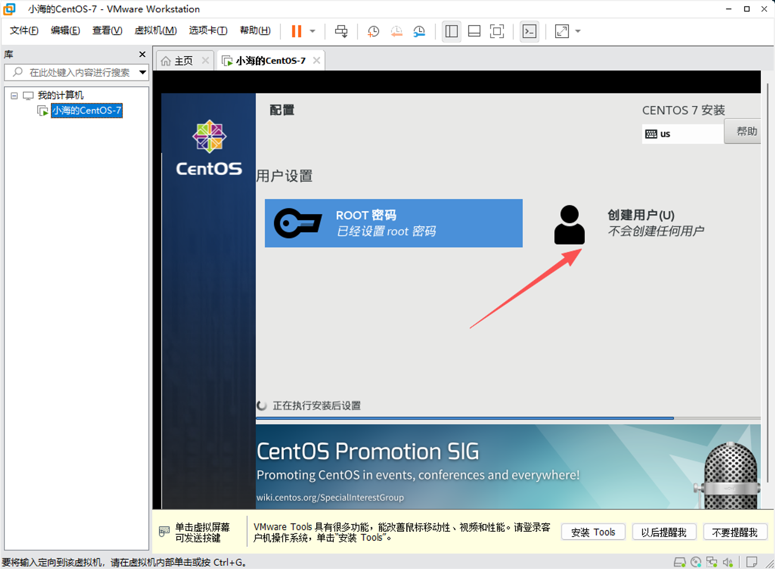Click the us keyboard layout indicator
The width and height of the screenshot is (775, 569).
point(682,134)
